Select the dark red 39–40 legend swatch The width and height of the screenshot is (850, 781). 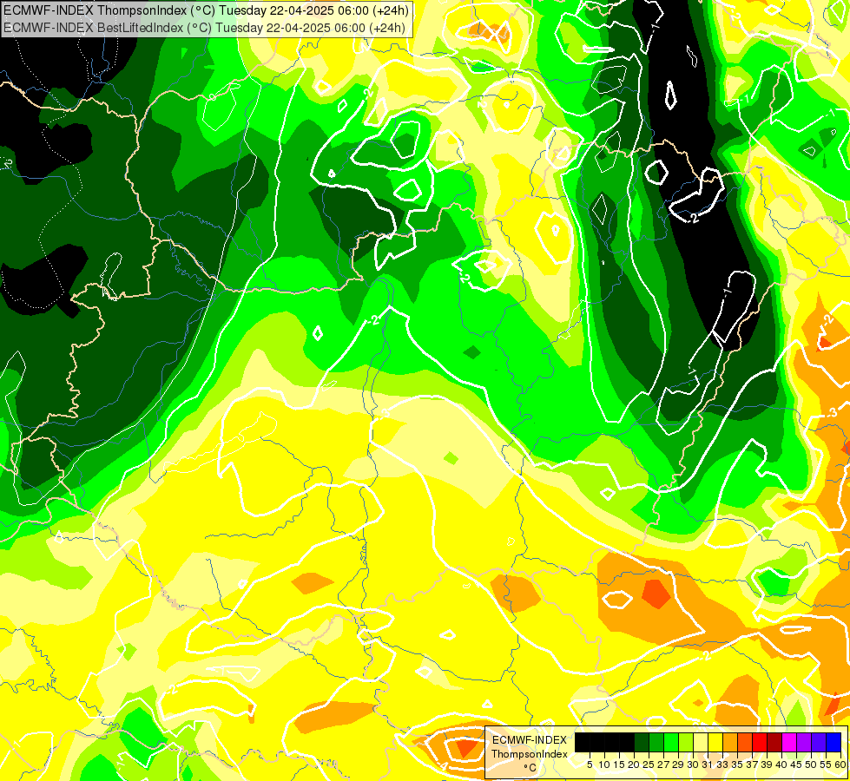(774, 742)
